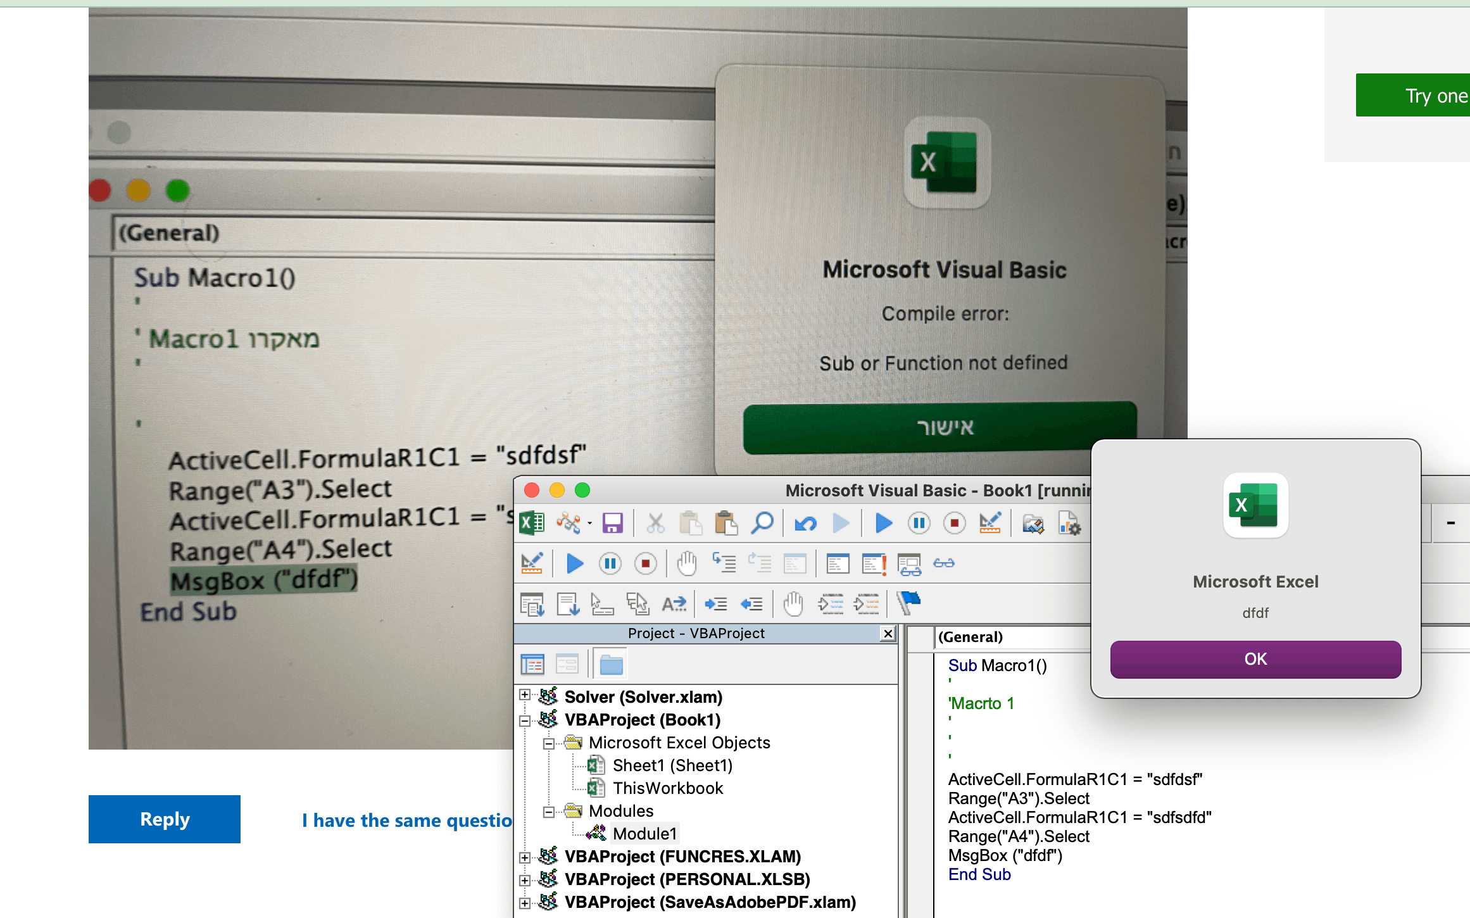The height and width of the screenshot is (918, 1470).
Task: Select Module1 in the project tree
Action: click(644, 834)
